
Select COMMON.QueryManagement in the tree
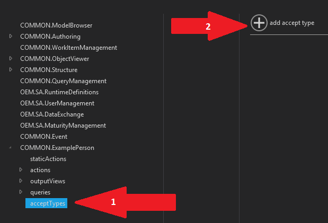point(63,81)
